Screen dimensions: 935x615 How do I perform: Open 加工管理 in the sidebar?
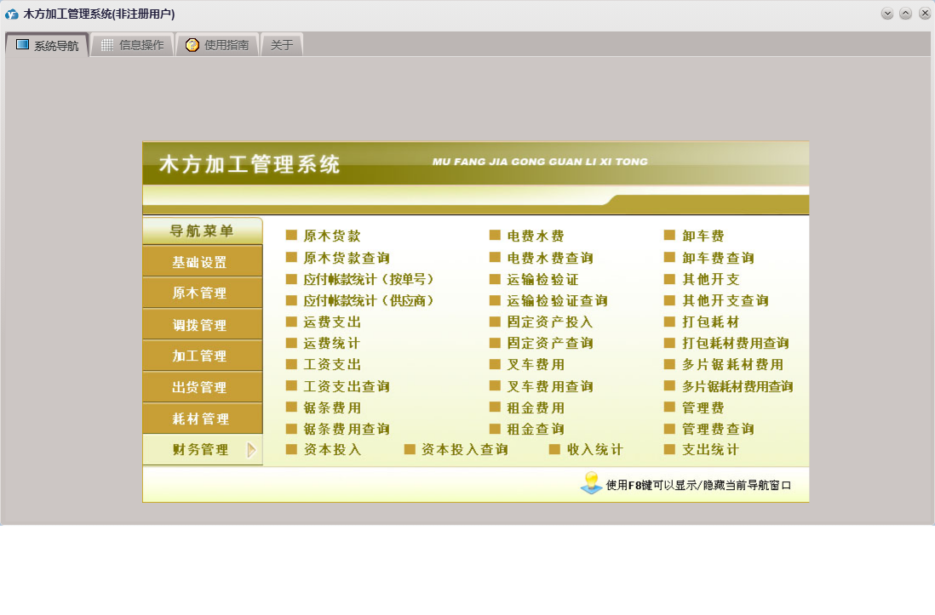(200, 356)
